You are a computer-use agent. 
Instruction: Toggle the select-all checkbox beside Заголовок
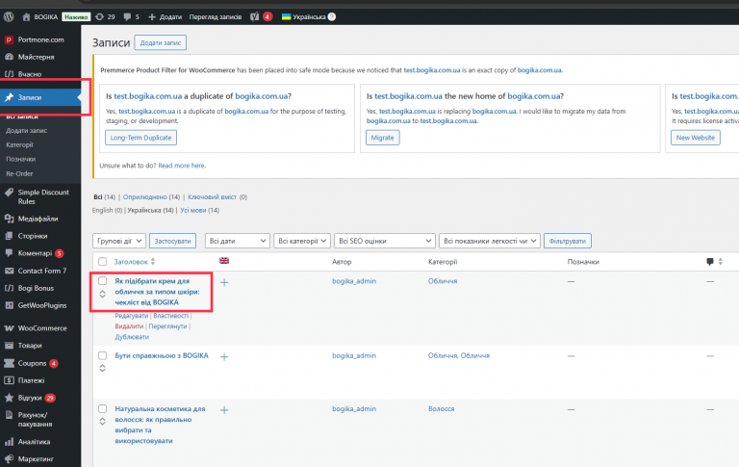tap(102, 262)
